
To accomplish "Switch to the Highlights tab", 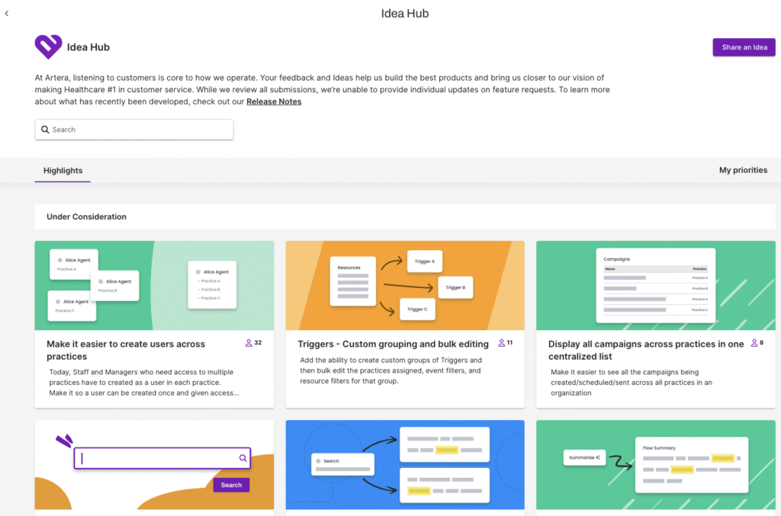I will (x=62, y=170).
